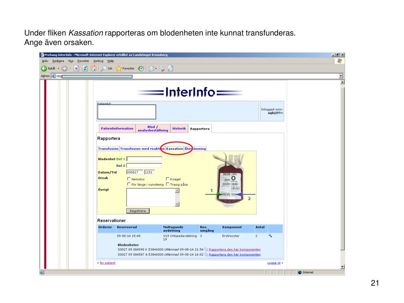Click the Erytrocyter cell in Reservationer
This screenshot has width=404, height=303.
coord(230,236)
